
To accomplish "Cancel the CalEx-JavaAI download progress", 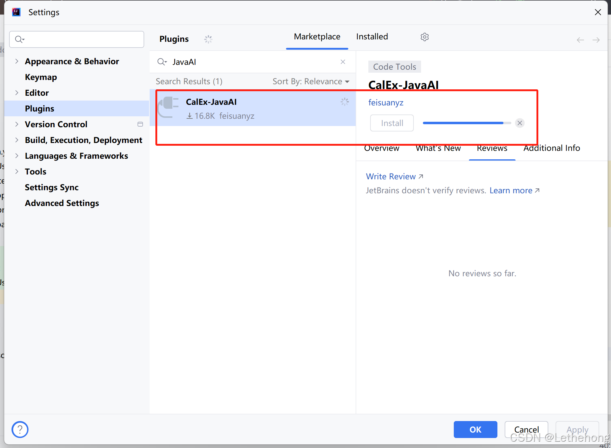I will coord(520,123).
